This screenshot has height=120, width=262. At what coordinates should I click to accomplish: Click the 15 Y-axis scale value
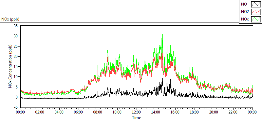click(16, 67)
